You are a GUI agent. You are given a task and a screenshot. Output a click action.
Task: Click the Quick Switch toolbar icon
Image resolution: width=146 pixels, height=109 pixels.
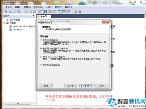pos(50,12)
